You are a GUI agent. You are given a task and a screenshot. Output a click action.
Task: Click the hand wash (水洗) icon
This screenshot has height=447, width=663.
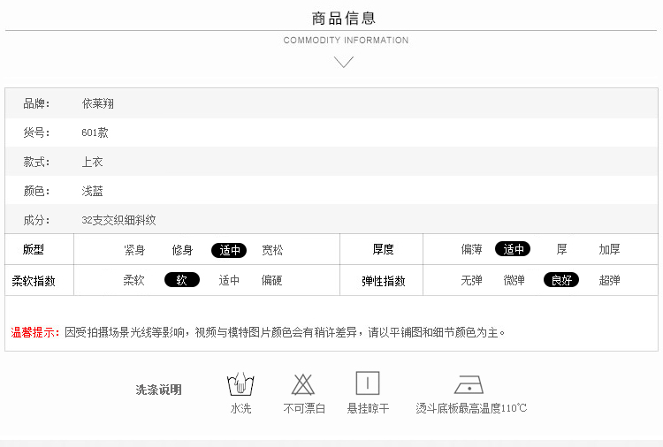coord(240,384)
